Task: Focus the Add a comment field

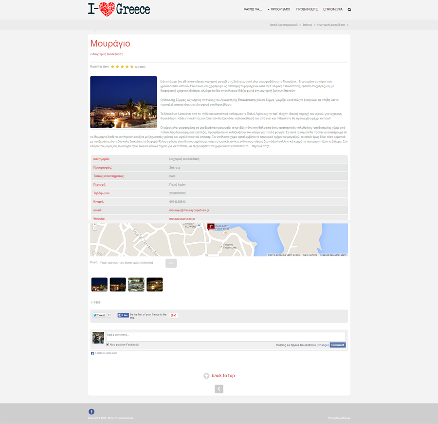Action: (x=226, y=336)
